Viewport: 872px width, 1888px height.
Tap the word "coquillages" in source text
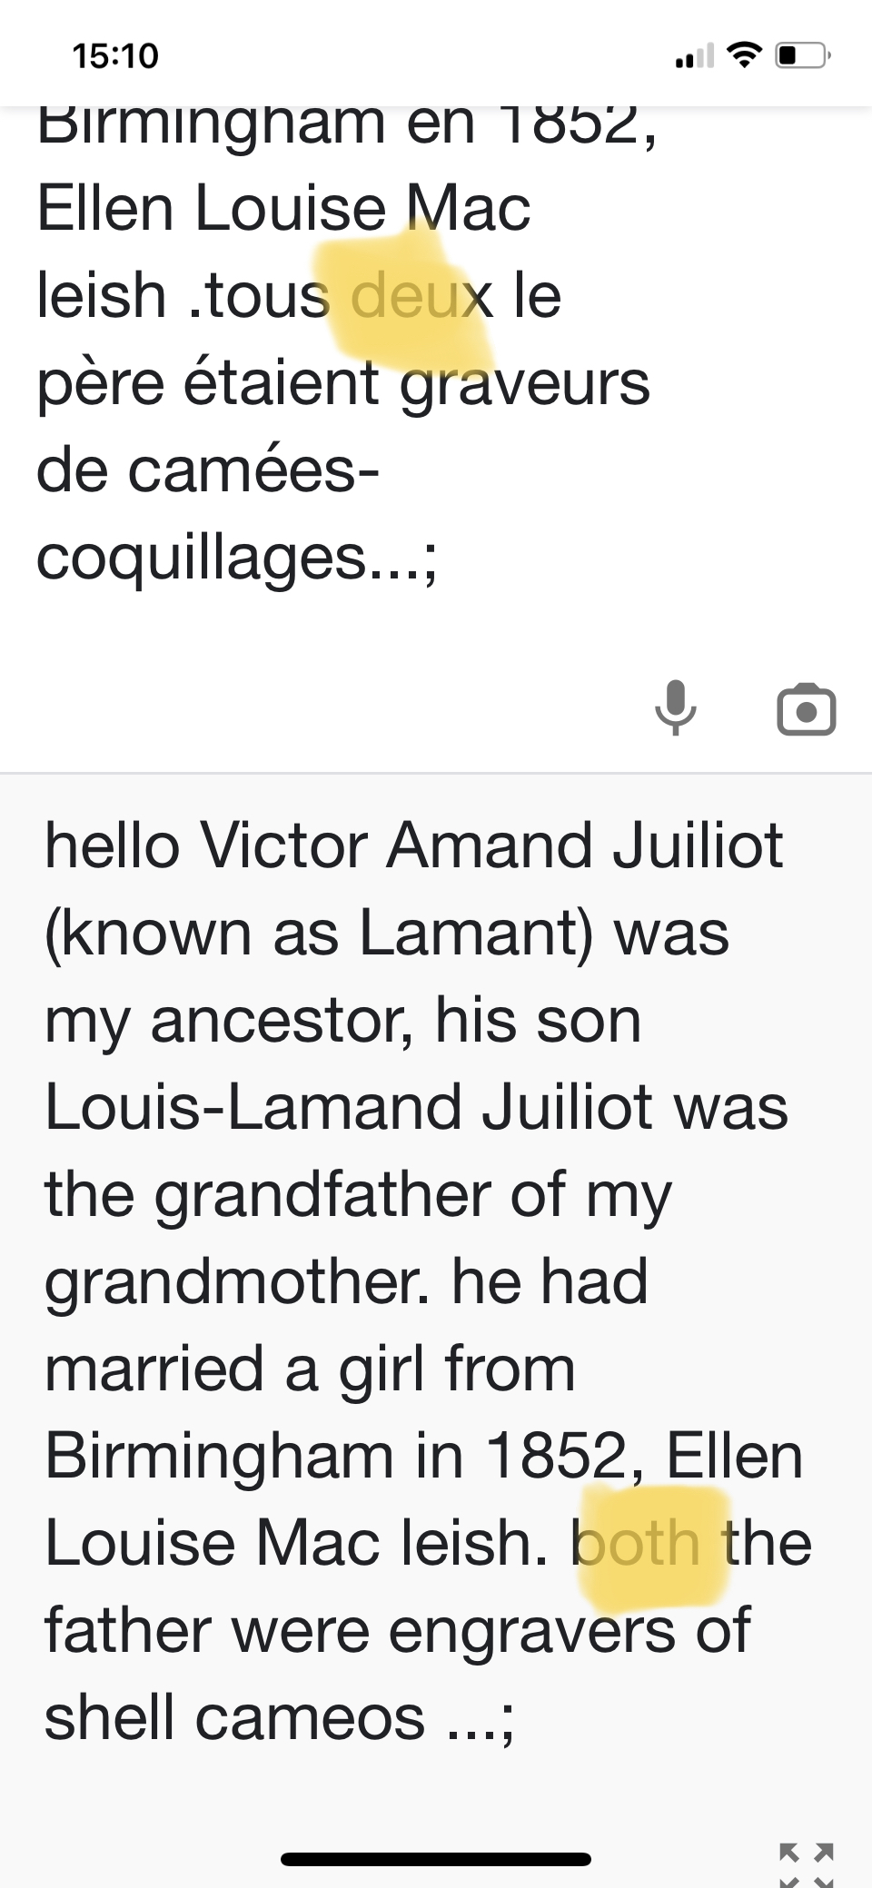200,558
